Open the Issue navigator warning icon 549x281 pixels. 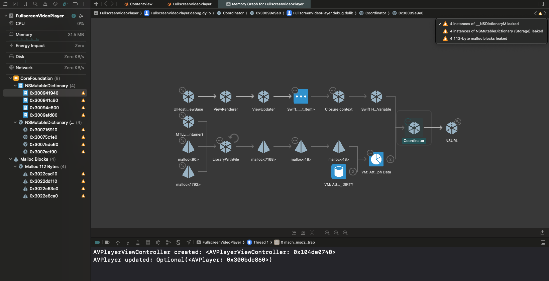pyautogui.click(x=45, y=4)
